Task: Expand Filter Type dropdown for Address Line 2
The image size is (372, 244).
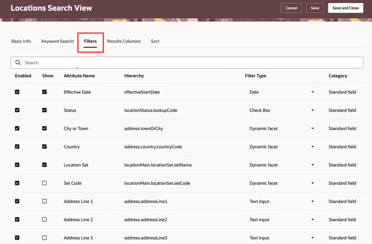Action: pyautogui.click(x=313, y=220)
